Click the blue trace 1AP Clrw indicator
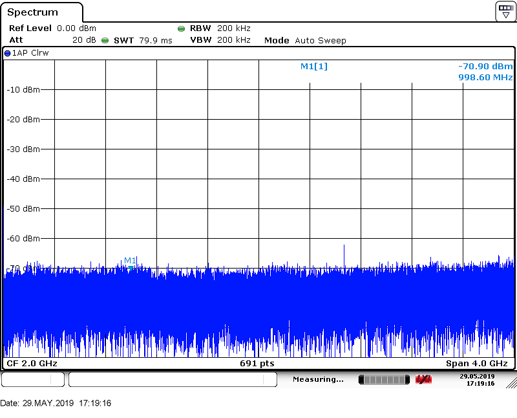The width and height of the screenshot is (517, 418). 7,53
